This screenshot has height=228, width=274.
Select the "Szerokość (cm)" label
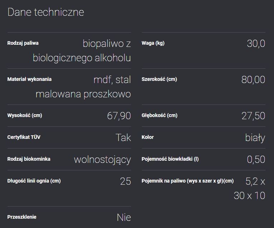[159, 79]
